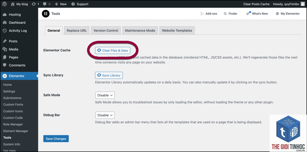Switch to the Replace URL tab
The image size is (307, 152).
(x=77, y=30)
